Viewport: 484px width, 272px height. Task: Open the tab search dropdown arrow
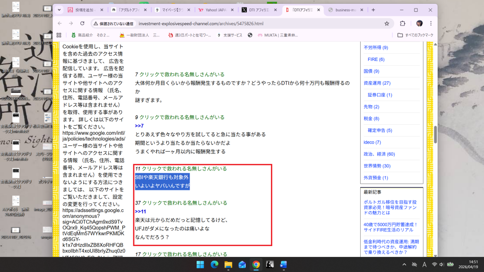(x=59, y=10)
